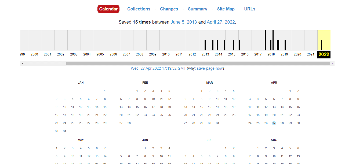Viewport: 356px width, 164px height.
Task: Select the highlighted April 27 capture date
Action: click(x=274, y=123)
